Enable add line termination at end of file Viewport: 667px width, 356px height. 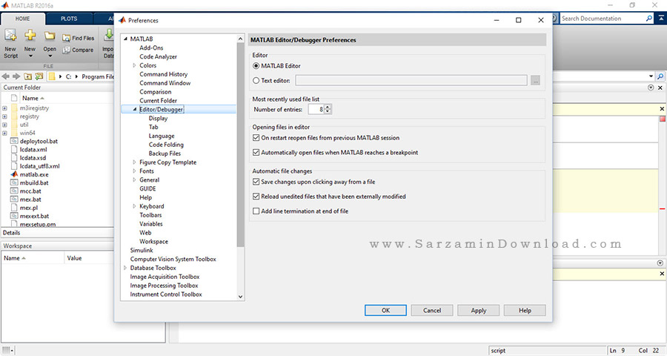pos(256,211)
